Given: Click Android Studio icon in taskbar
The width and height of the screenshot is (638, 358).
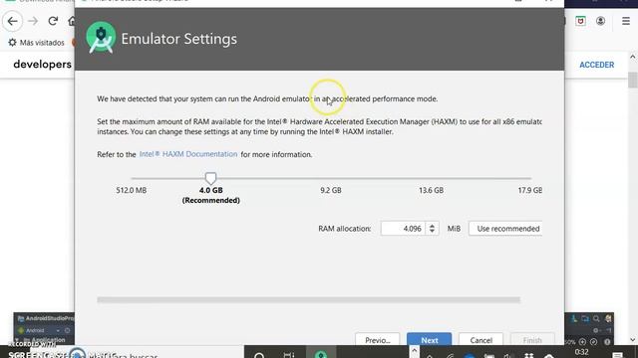Looking at the screenshot, I should (321, 354).
